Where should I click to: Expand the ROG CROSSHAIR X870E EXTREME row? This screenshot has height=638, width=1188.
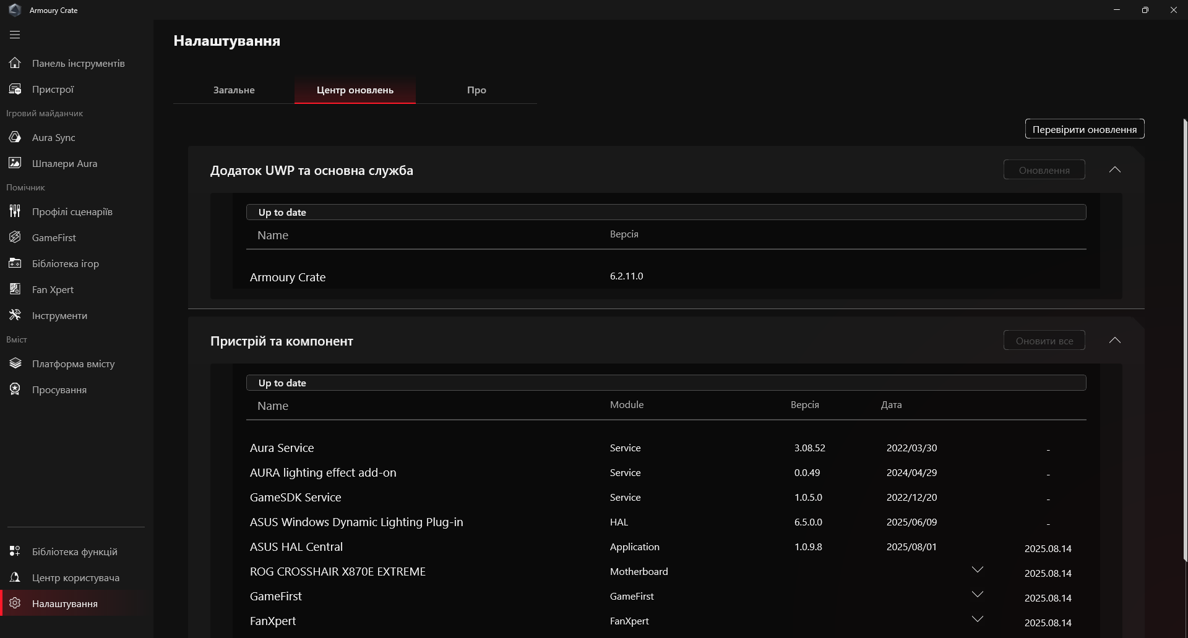click(x=978, y=570)
